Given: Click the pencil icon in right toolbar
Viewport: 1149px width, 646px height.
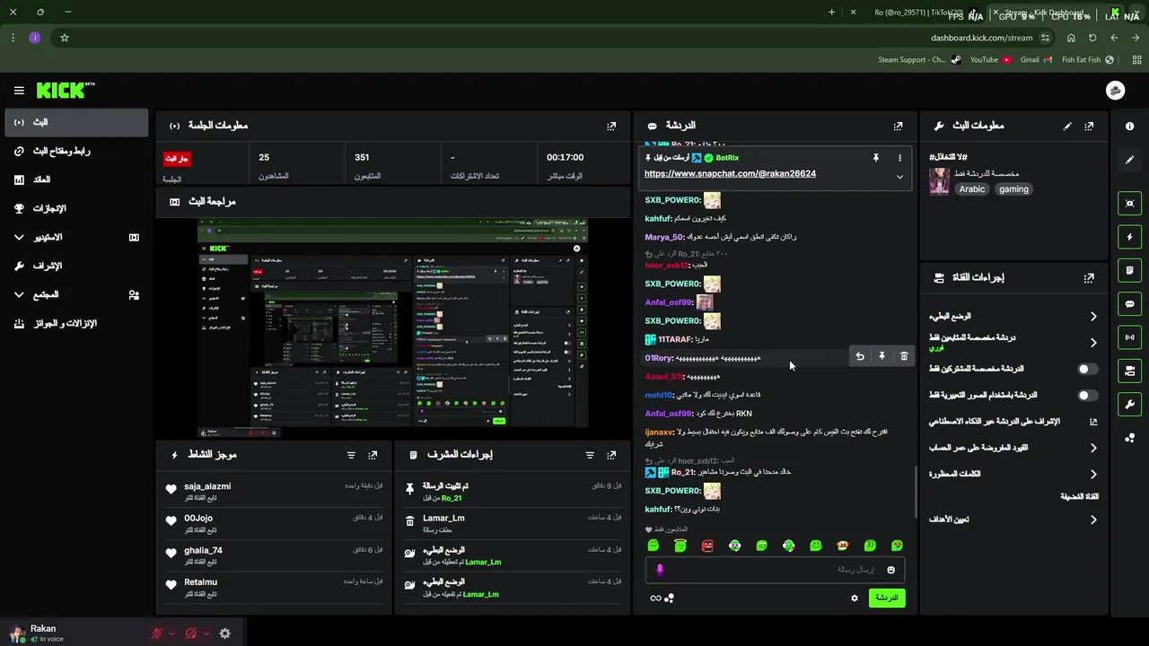Looking at the screenshot, I should (x=1130, y=160).
